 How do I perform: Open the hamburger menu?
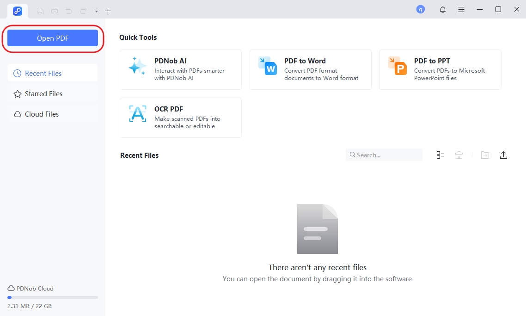point(461,9)
